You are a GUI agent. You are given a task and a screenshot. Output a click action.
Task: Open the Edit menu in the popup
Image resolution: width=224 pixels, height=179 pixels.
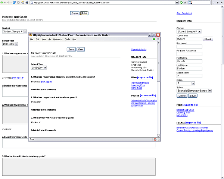pyautogui.click(x=37, y=39)
